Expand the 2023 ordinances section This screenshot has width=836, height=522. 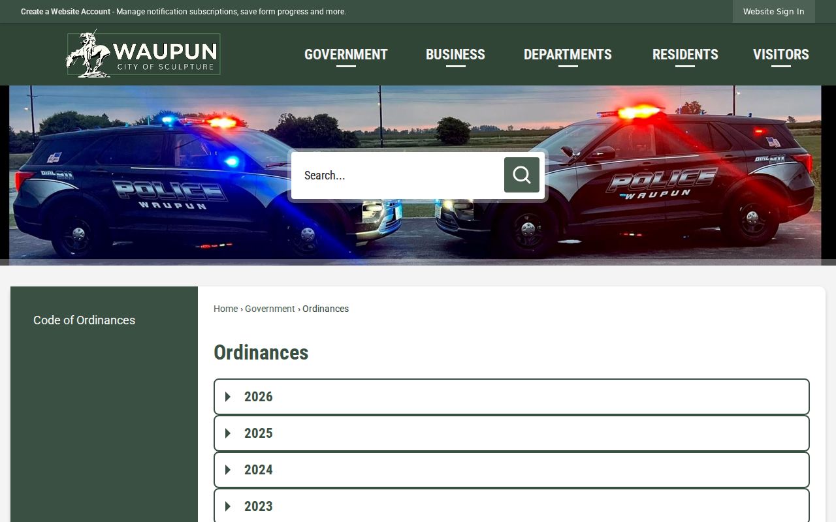tap(511, 506)
